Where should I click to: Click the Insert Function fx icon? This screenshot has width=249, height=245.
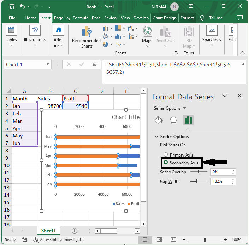94,65
